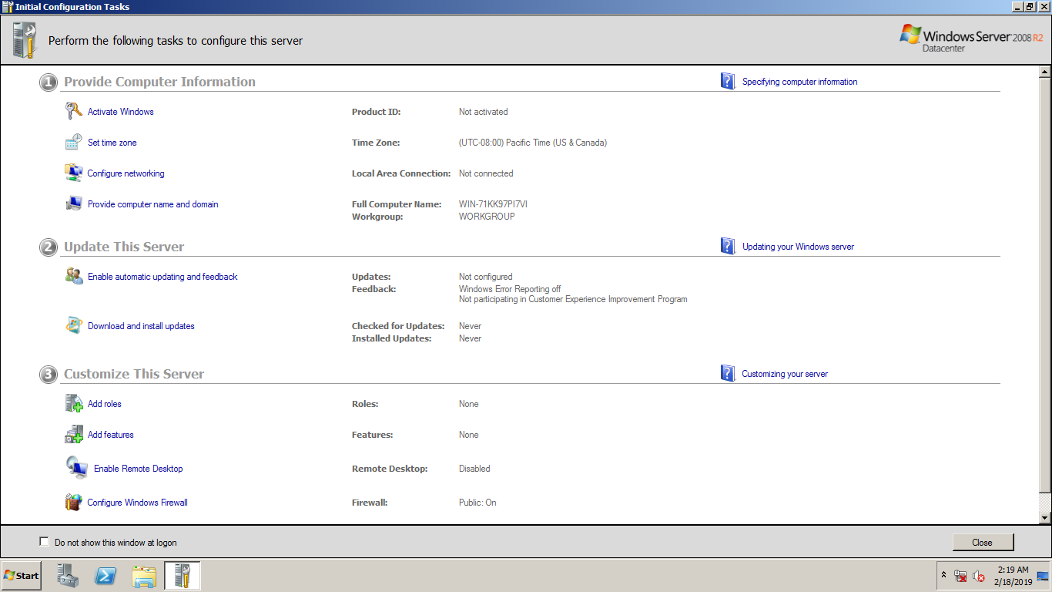Screen dimensions: 1052x592
Task: Click the 'Customize This Server' section heading
Action: tap(134, 374)
